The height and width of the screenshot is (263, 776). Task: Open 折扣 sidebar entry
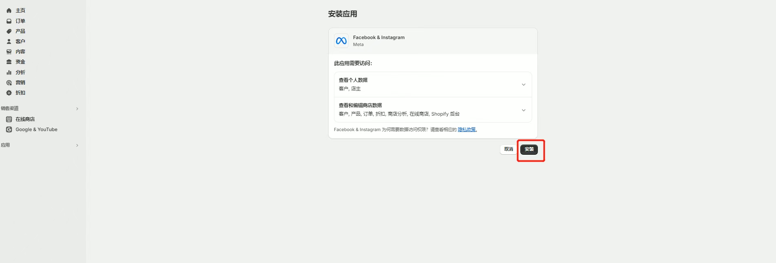(20, 93)
